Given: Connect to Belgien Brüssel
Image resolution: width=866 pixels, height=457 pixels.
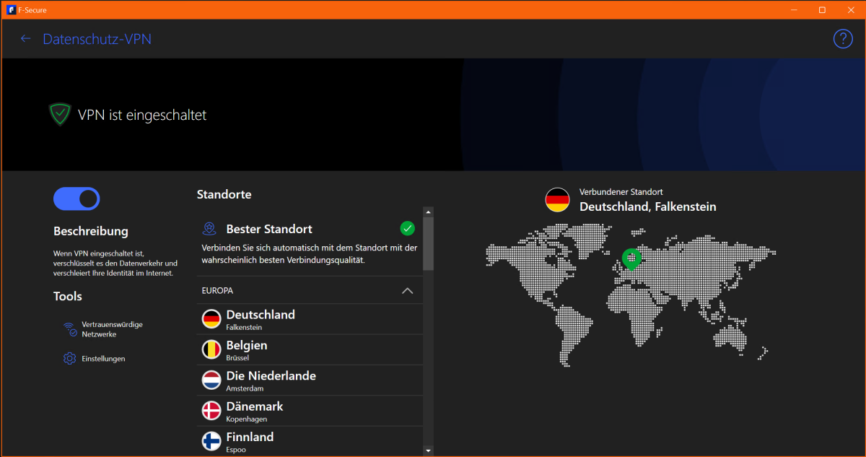Looking at the screenshot, I should point(310,349).
